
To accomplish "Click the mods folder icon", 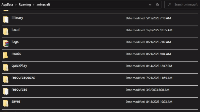I will (5, 56).
